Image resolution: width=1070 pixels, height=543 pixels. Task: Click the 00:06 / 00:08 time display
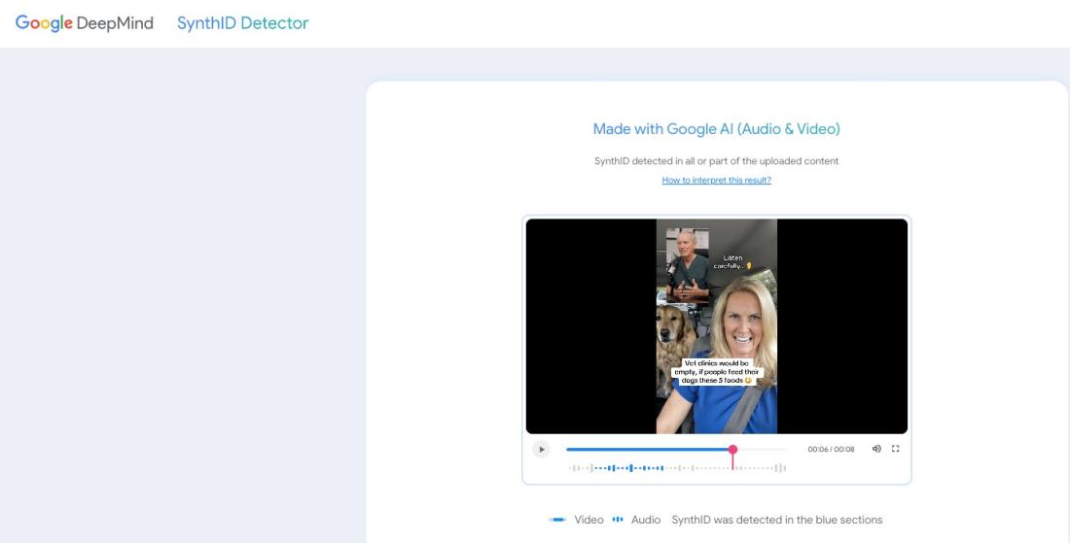point(831,449)
